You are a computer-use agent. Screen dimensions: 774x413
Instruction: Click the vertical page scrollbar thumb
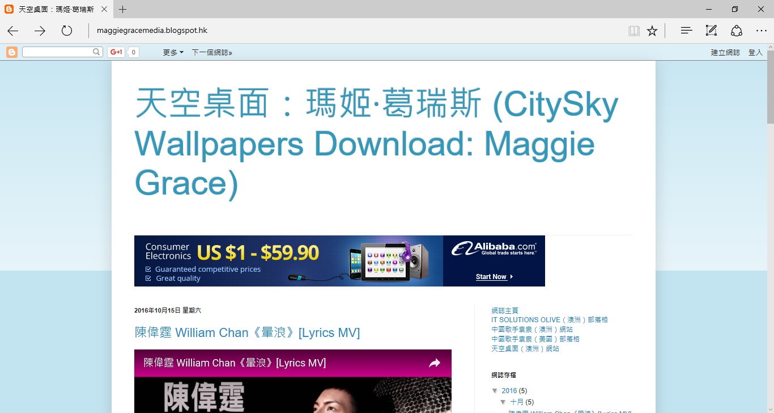(771, 86)
